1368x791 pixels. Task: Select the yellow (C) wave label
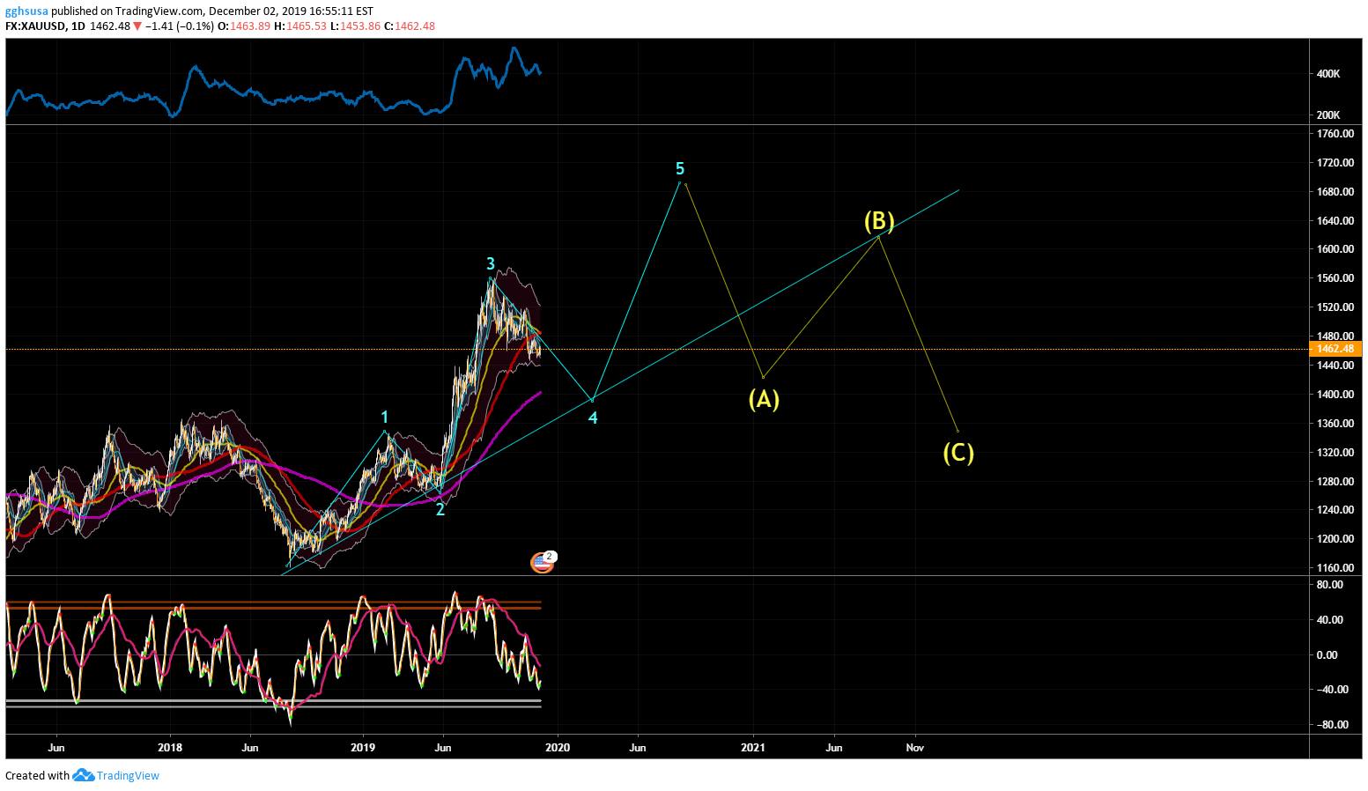tap(958, 453)
